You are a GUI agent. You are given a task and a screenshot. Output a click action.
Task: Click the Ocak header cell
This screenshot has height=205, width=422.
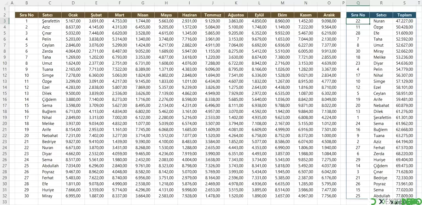(x=73, y=15)
